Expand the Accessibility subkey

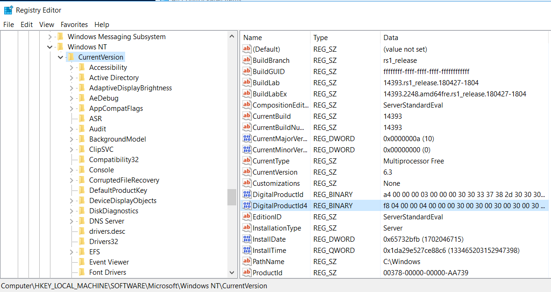(x=71, y=68)
